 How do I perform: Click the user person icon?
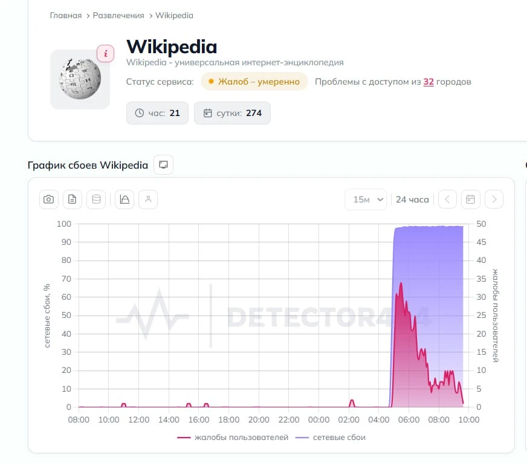(x=148, y=199)
